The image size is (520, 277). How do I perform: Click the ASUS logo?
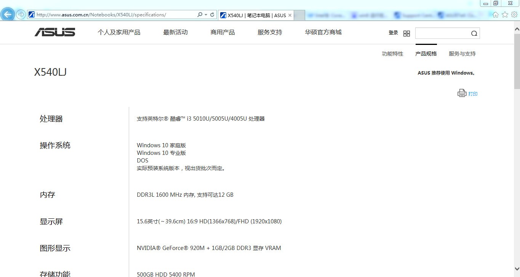tap(55, 32)
